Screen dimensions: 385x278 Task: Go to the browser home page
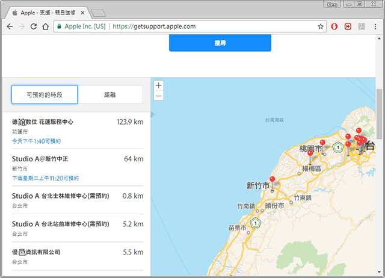(x=46, y=26)
